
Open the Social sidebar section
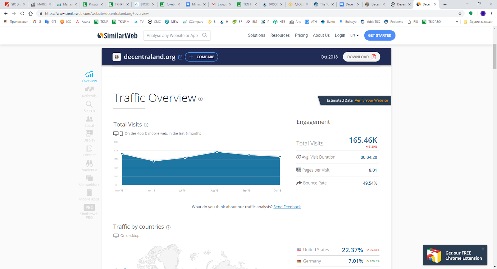tap(89, 121)
